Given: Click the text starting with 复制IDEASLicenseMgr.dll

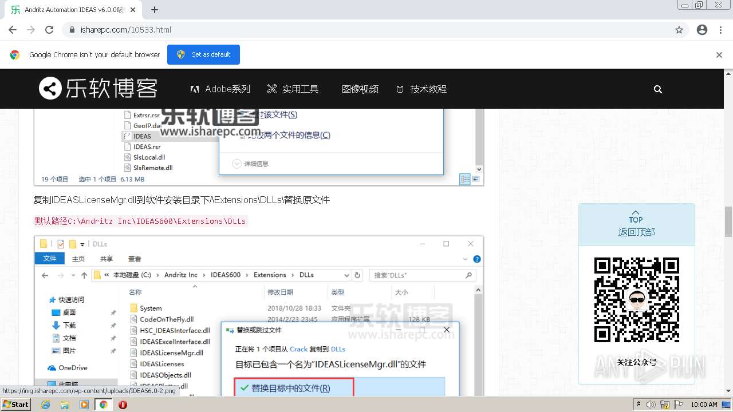Looking at the screenshot, I should [x=182, y=200].
